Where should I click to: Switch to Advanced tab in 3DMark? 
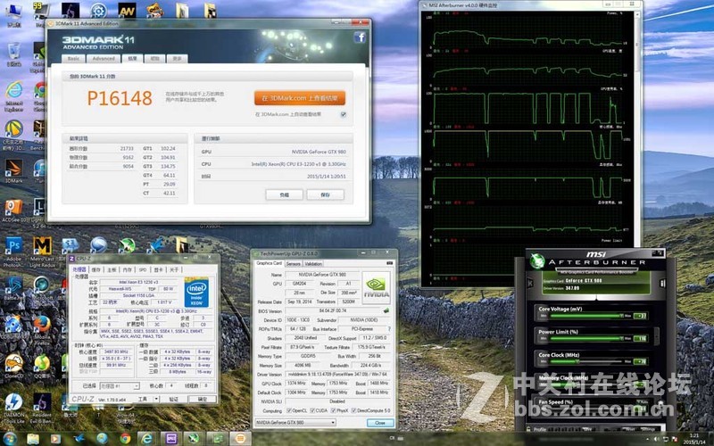pos(104,59)
